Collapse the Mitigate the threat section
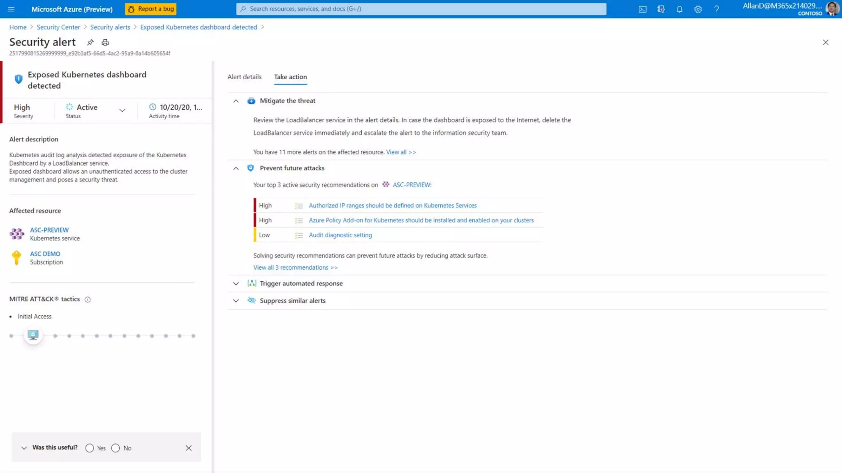 coord(236,101)
